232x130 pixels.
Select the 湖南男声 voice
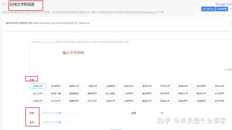74,101
